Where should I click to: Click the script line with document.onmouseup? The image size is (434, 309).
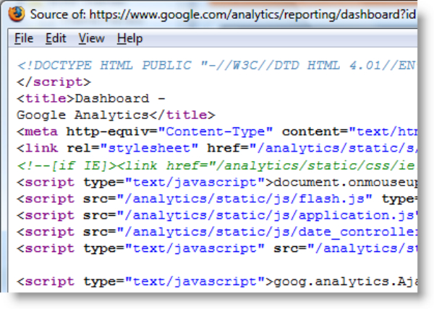pos(217,182)
